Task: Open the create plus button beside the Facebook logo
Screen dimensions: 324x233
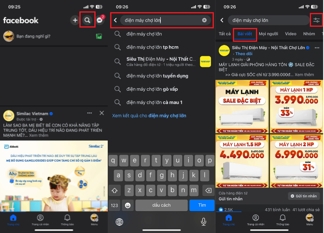Action: click(75, 20)
